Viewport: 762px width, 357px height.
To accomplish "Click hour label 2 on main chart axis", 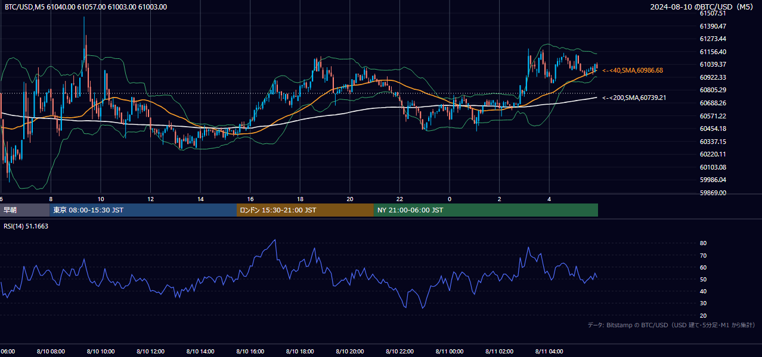I will tap(500, 199).
